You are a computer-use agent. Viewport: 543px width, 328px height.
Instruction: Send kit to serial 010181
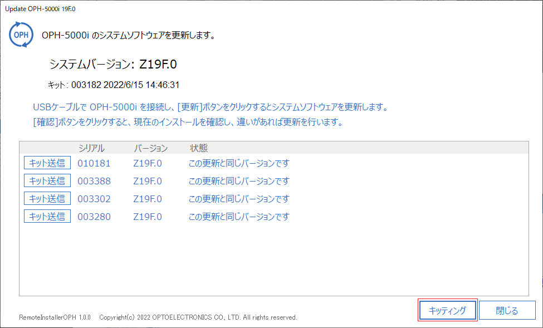pos(47,163)
